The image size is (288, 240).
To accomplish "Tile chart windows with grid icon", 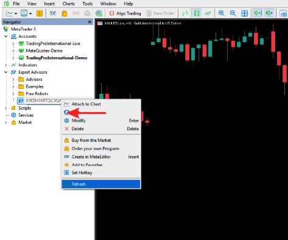I will click(x=244, y=13).
